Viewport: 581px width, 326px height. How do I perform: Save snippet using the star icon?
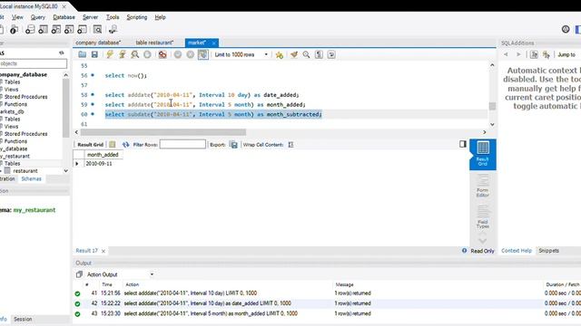click(x=280, y=54)
